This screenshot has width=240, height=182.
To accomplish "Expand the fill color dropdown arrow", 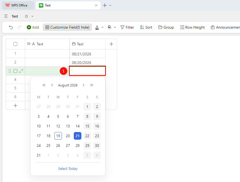I will click(115, 27).
